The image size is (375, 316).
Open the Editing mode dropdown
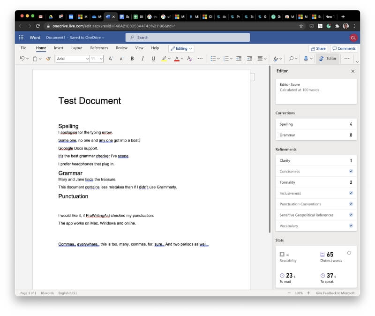click(x=181, y=49)
